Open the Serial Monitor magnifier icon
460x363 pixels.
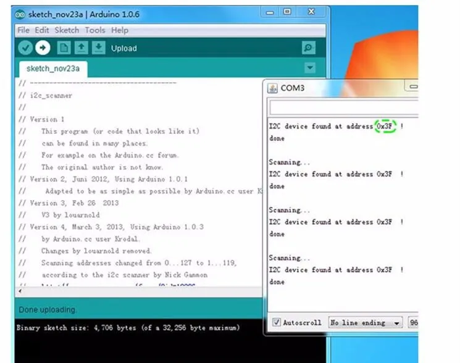click(x=309, y=48)
